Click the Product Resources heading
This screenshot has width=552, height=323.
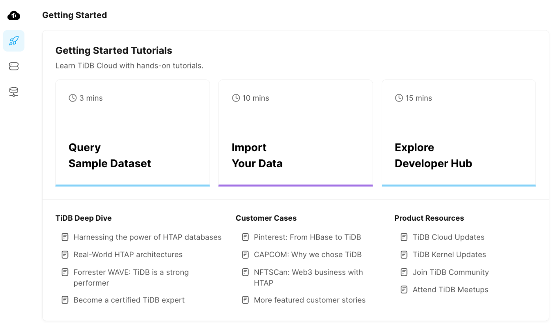429,218
